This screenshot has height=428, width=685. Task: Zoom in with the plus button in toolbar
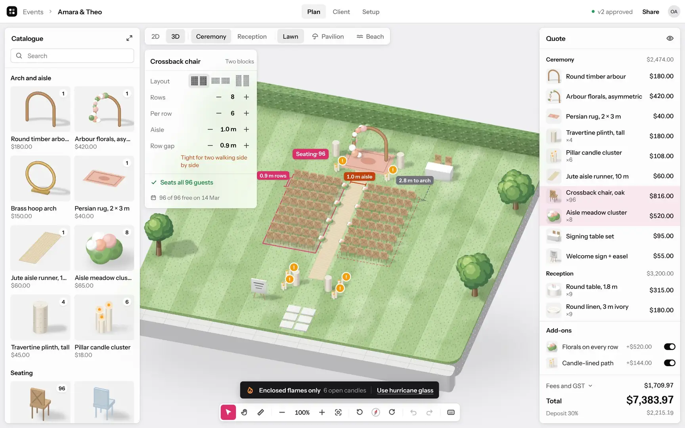322,412
